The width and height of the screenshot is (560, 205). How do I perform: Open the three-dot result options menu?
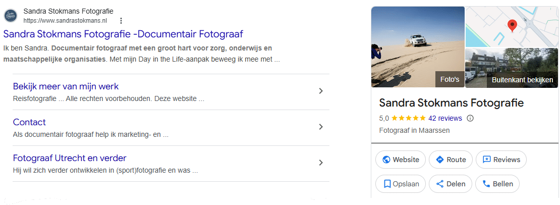[121, 21]
